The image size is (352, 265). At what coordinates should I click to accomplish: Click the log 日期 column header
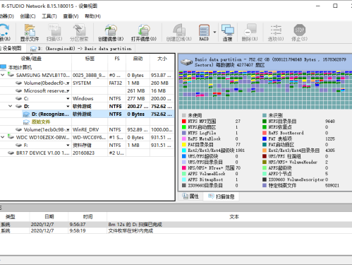tap(49, 216)
